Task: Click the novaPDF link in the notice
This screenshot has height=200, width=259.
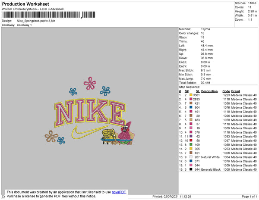Action: [119, 192]
